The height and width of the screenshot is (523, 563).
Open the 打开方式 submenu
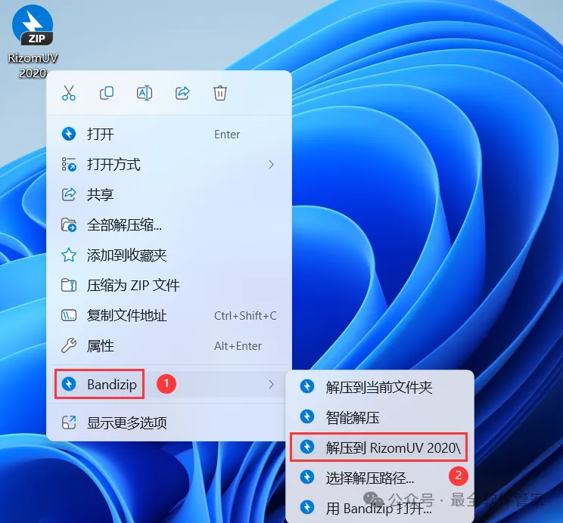tap(169, 165)
